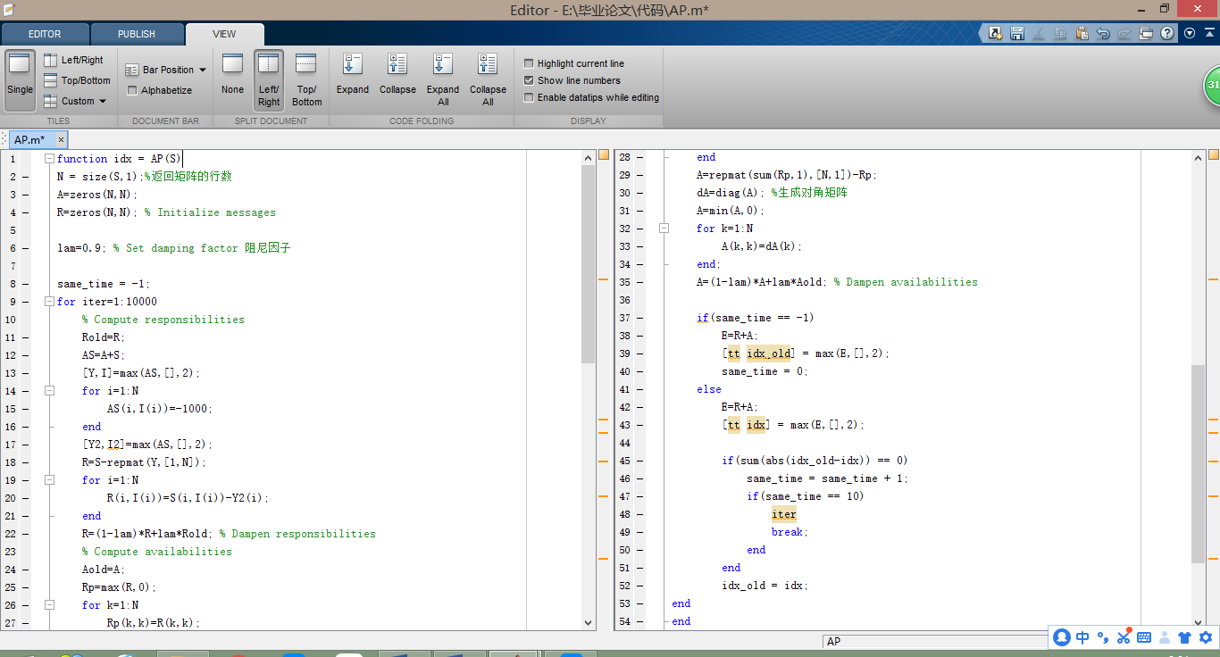Close the AP.m document tab
Screen dimensions: 1220x657
click(61, 140)
